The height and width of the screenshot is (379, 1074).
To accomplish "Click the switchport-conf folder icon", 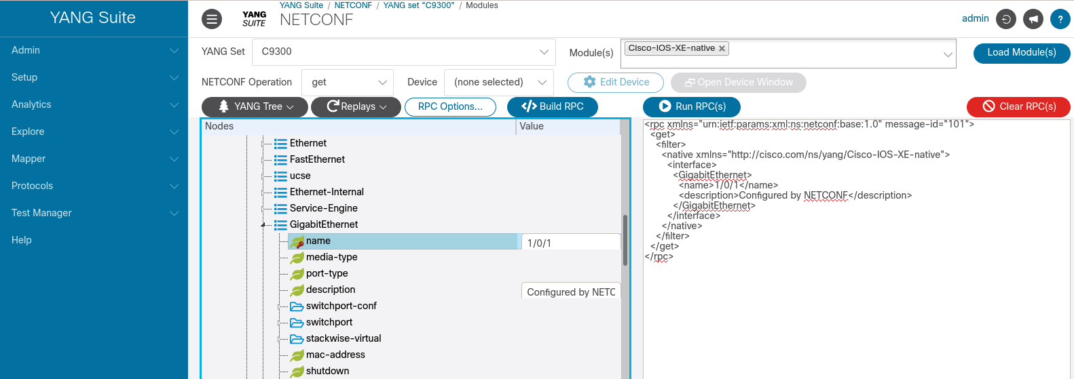I will click(x=297, y=306).
